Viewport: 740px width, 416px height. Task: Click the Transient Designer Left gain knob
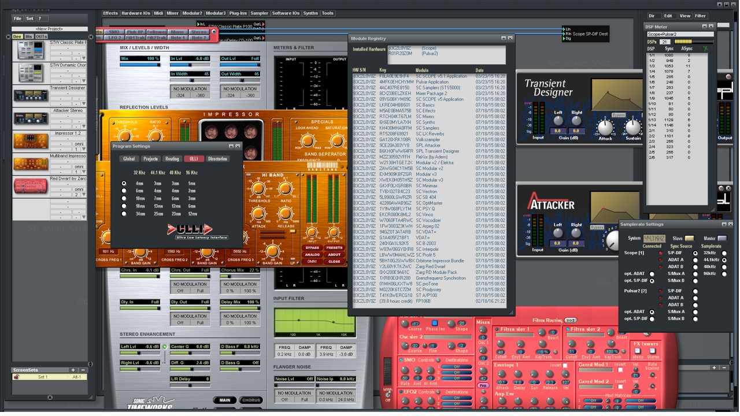[558, 121]
